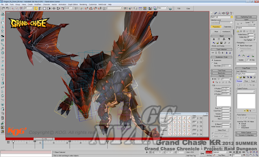Open the selection filter All dropdown
The width and height of the screenshot is (259, 157).
point(29,8)
